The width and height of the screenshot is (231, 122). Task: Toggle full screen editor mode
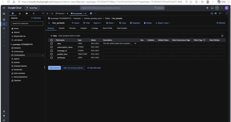(x=227, y=13)
